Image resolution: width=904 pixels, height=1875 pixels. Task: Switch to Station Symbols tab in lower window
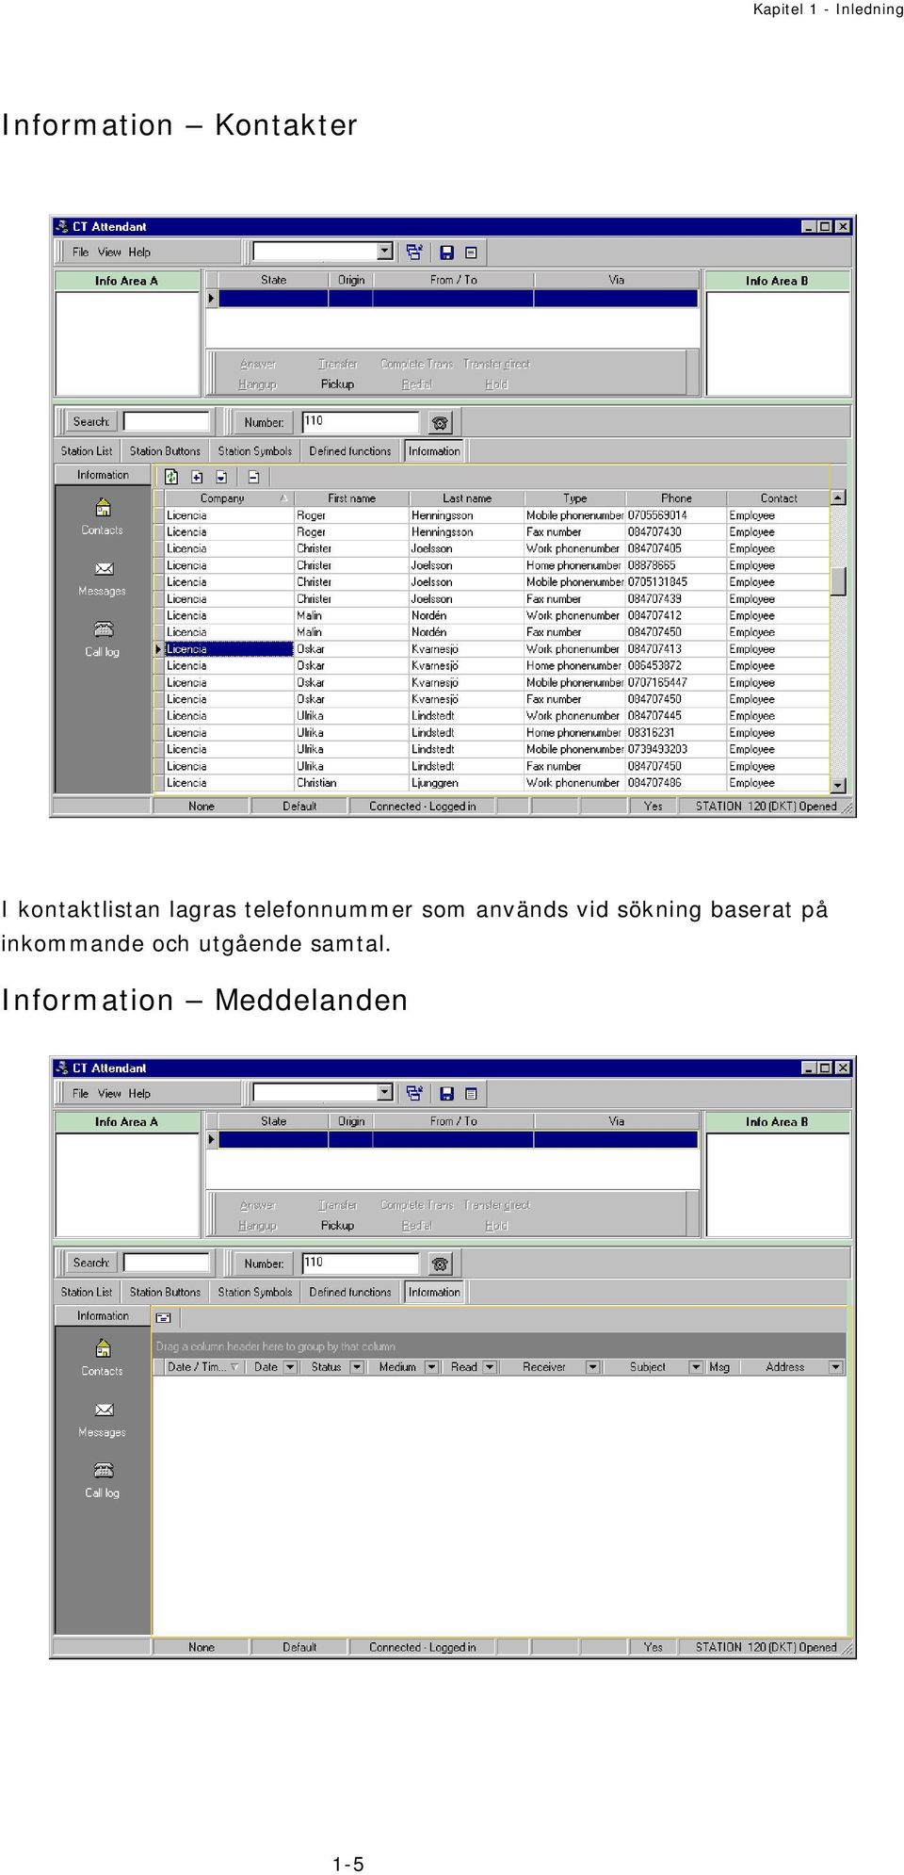coord(255,1293)
